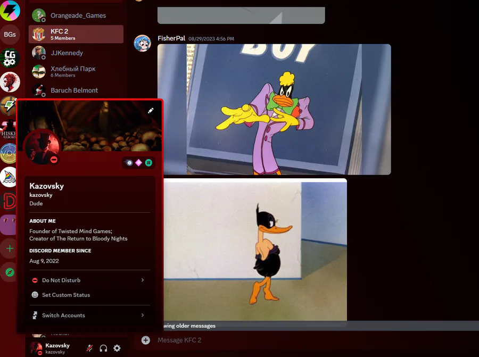Open Orangeade_Games direct message
The height and width of the screenshot is (357, 479).
76,15
